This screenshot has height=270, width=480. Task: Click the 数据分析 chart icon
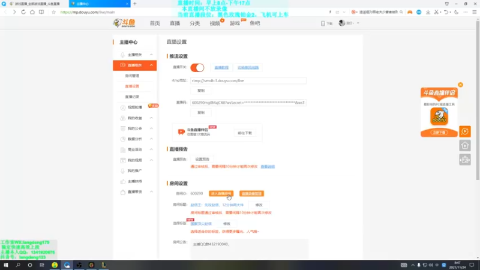click(x=123, y=139)
